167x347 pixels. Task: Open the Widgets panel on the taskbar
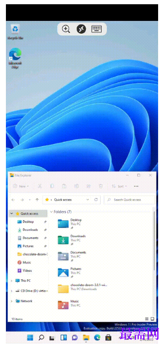tap(63, 338)
